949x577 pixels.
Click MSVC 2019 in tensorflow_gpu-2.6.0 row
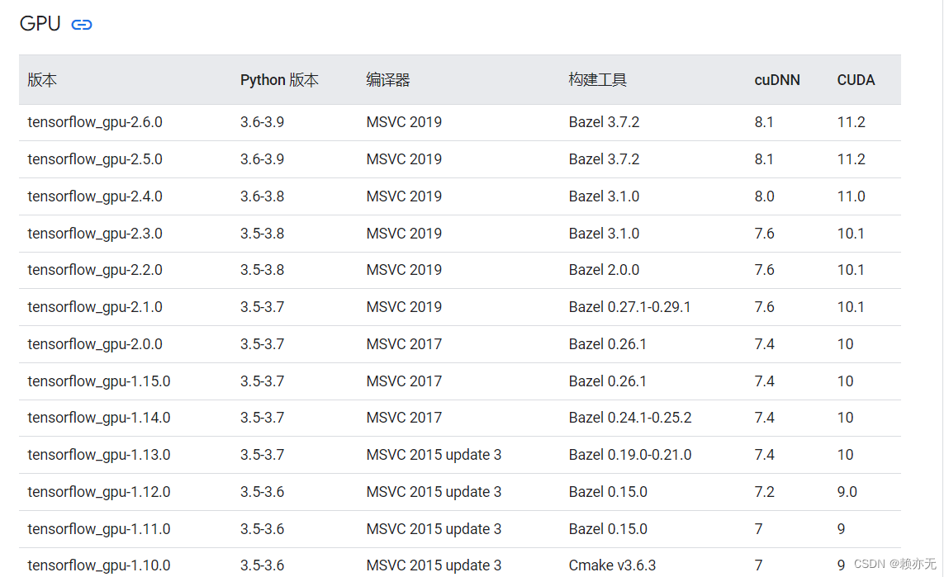404,122
